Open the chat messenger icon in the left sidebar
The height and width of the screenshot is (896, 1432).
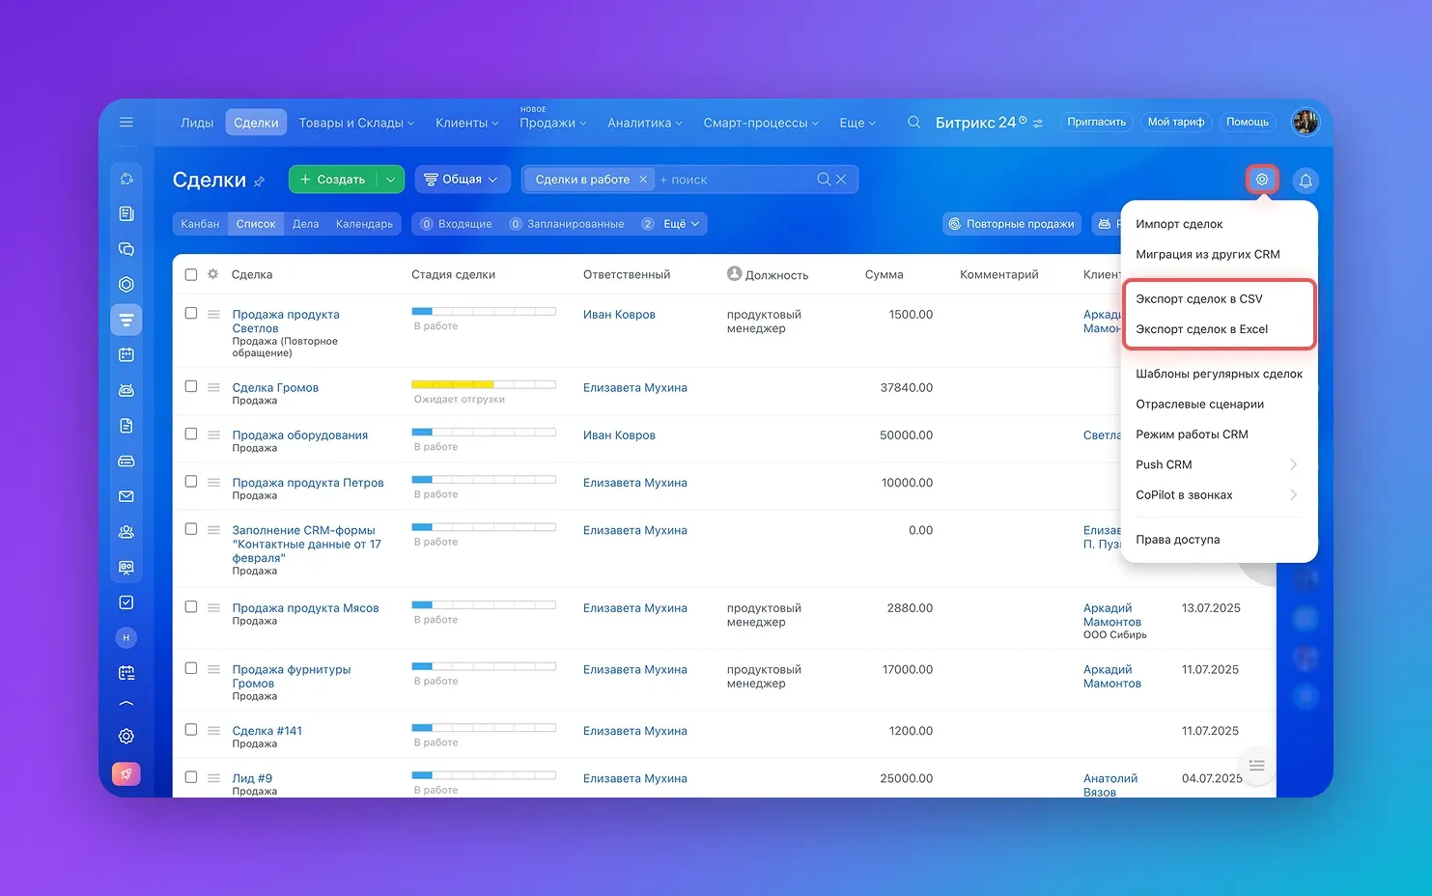(x=126, y=249)
